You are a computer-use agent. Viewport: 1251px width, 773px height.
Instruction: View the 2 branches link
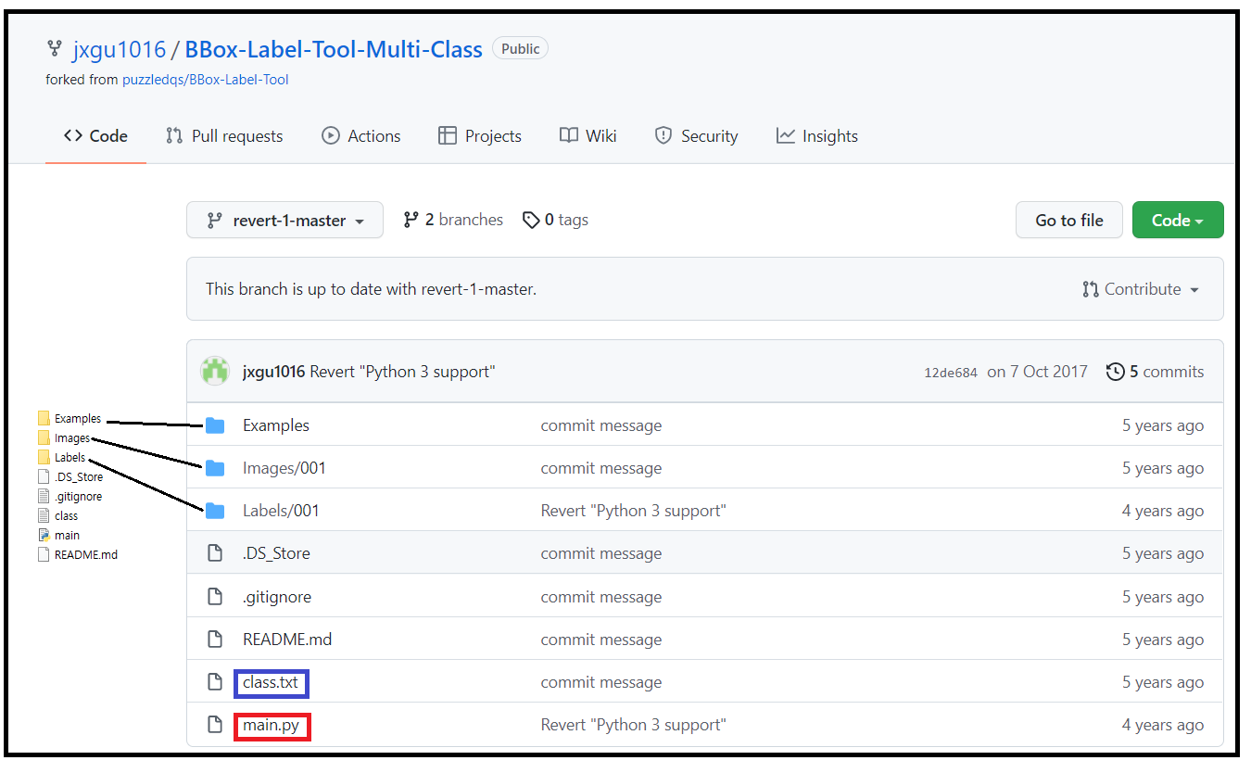pos(453,220)
